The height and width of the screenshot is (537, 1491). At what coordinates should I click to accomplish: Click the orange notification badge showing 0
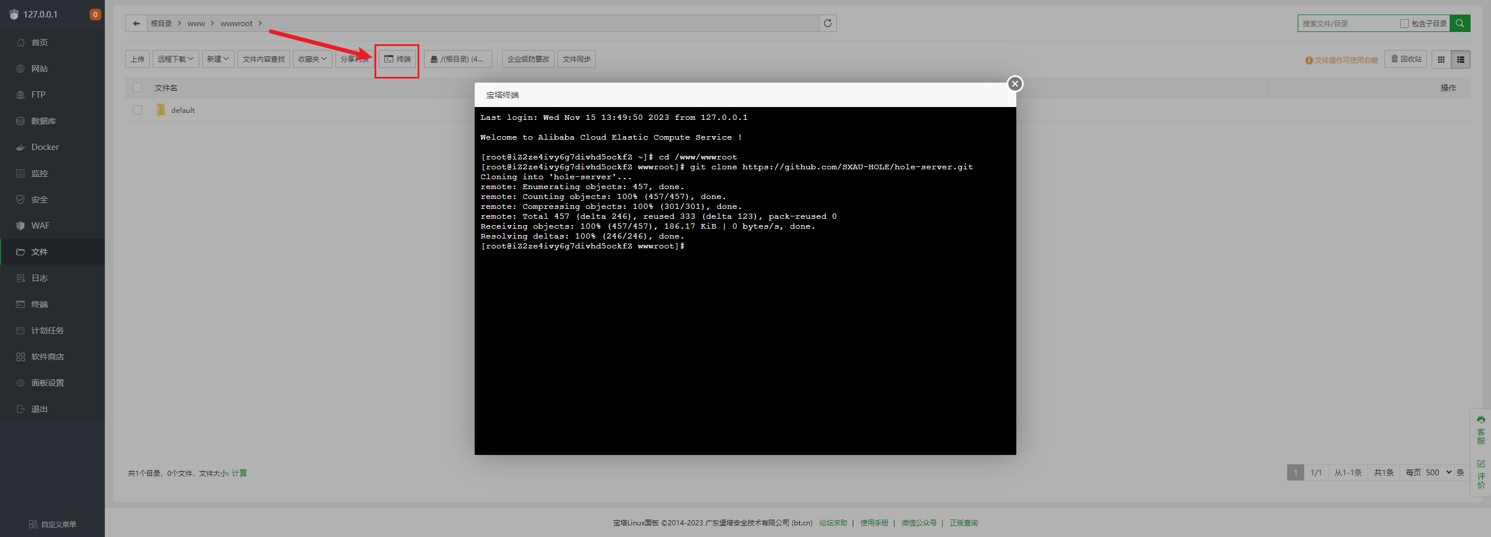[95, 15]
